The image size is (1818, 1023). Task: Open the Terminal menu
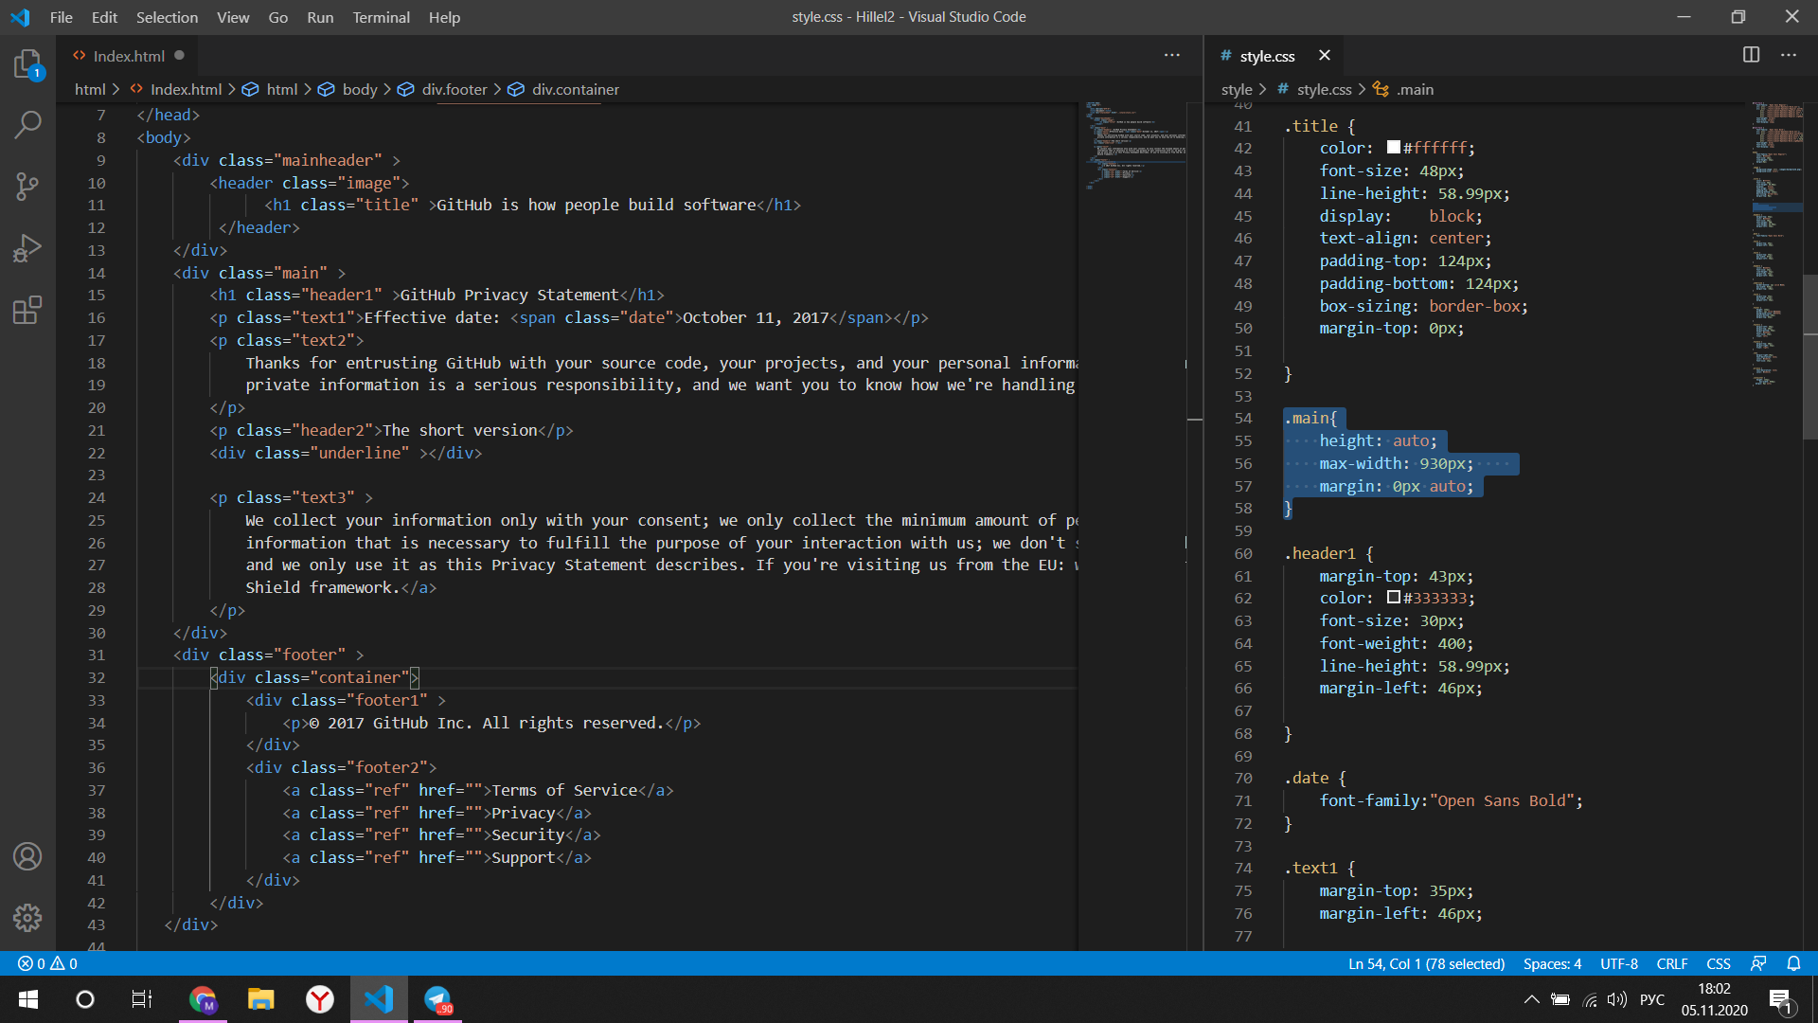point(381,17)
